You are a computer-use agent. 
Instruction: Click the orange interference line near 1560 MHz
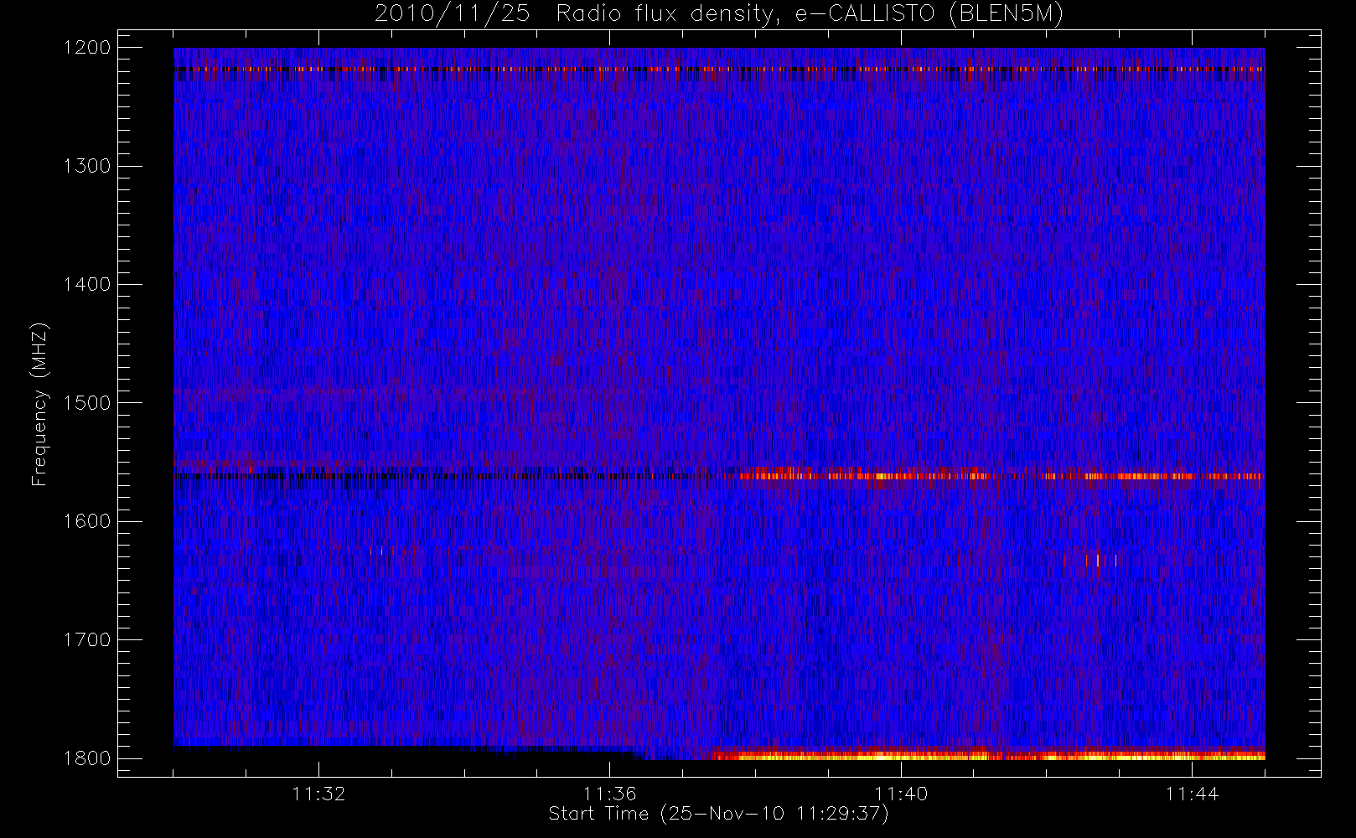(x=1001, y=476)
